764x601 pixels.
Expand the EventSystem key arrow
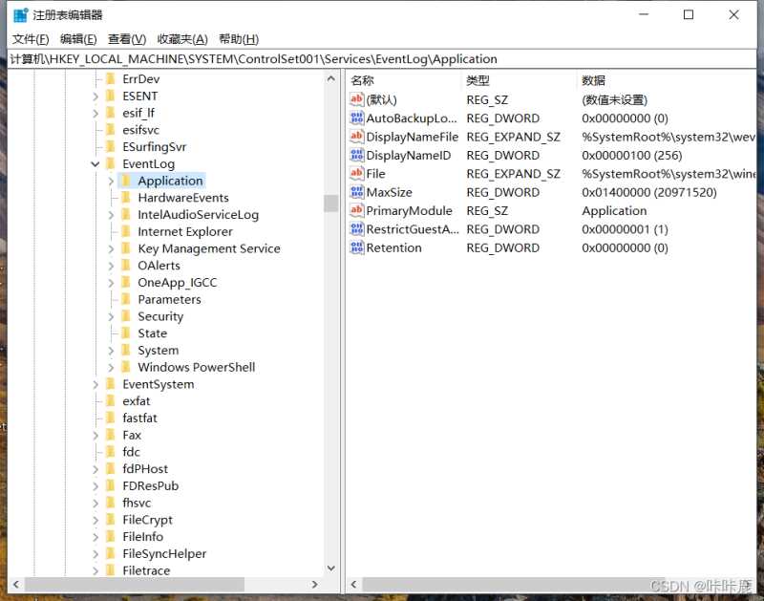click(95, 384)
